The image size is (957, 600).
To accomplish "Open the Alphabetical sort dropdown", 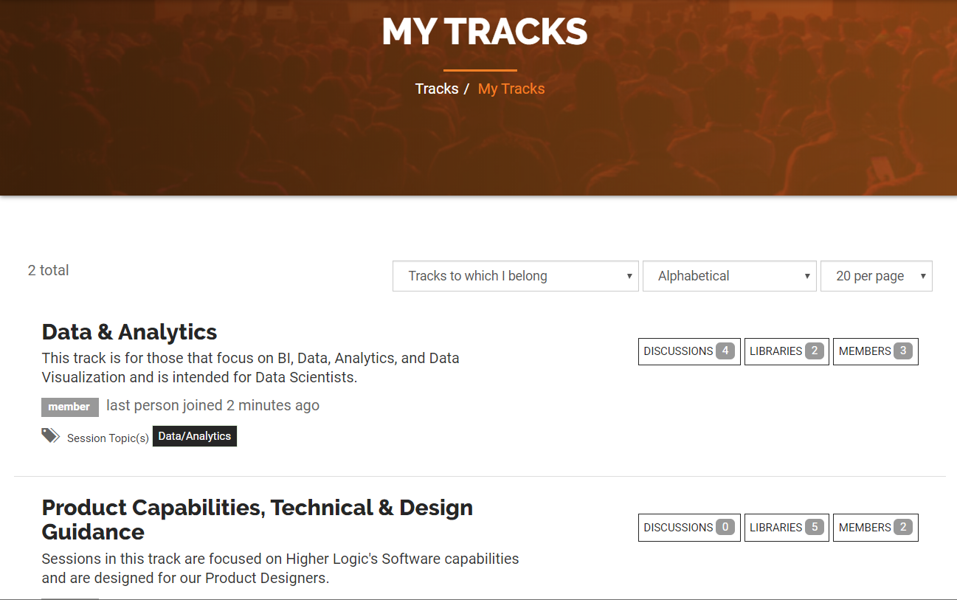I will click(730, 276).
